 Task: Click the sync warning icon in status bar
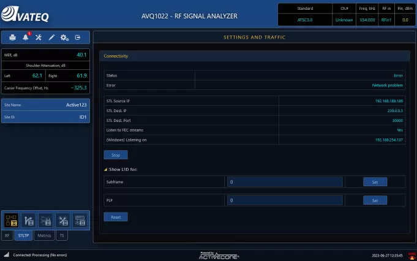pos(412,256)
